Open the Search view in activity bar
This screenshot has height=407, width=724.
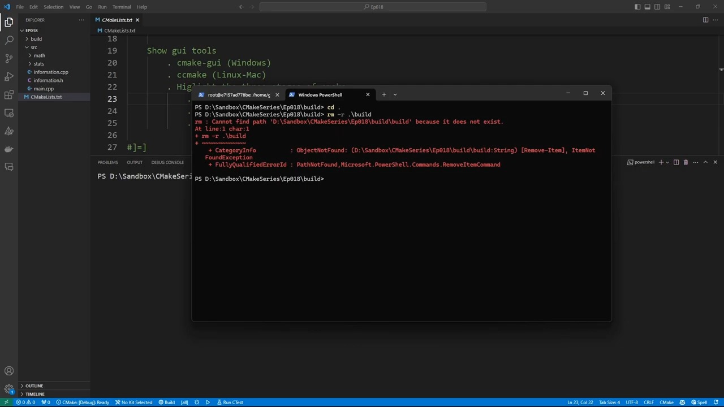click(9, 40)
